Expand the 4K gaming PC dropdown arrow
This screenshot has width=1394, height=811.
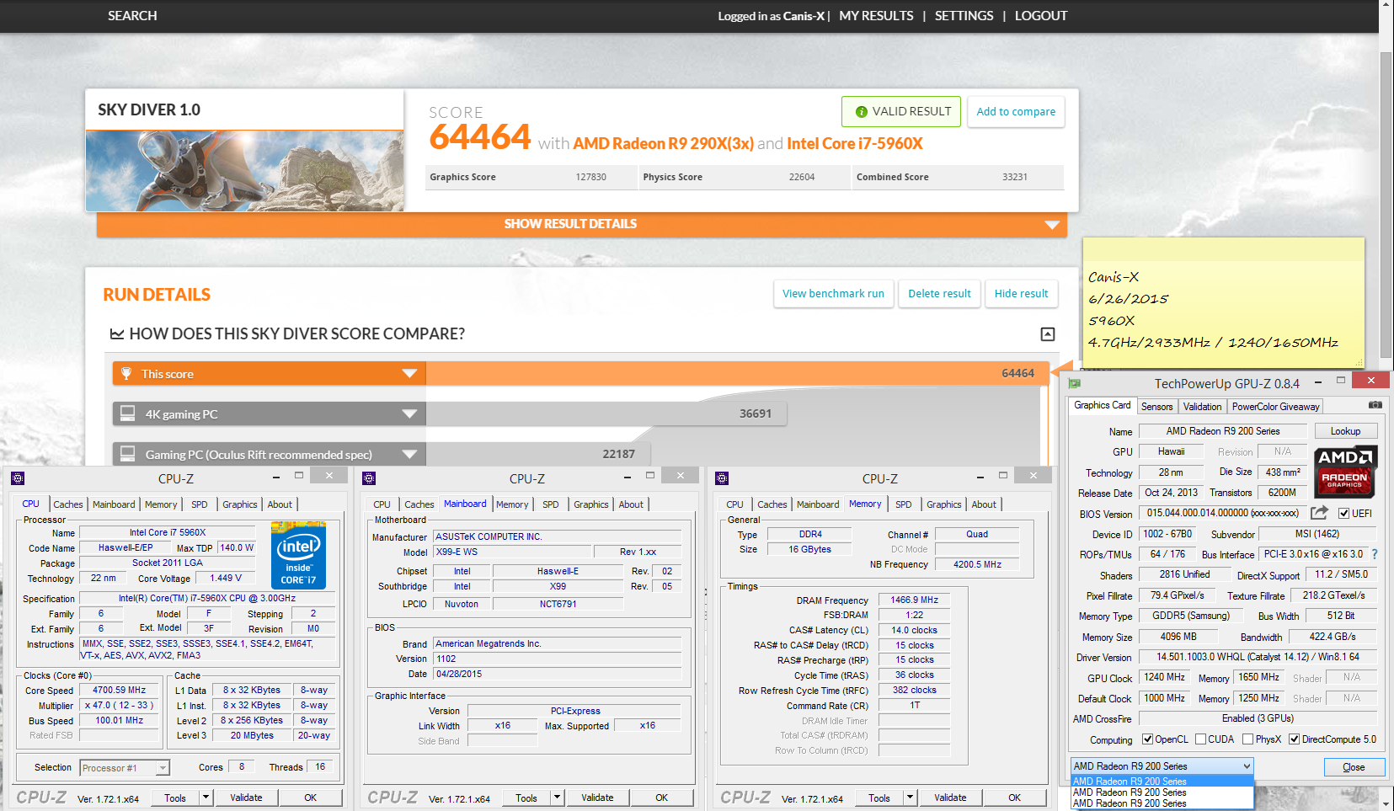pyautogui.click(x=409, y=414)
